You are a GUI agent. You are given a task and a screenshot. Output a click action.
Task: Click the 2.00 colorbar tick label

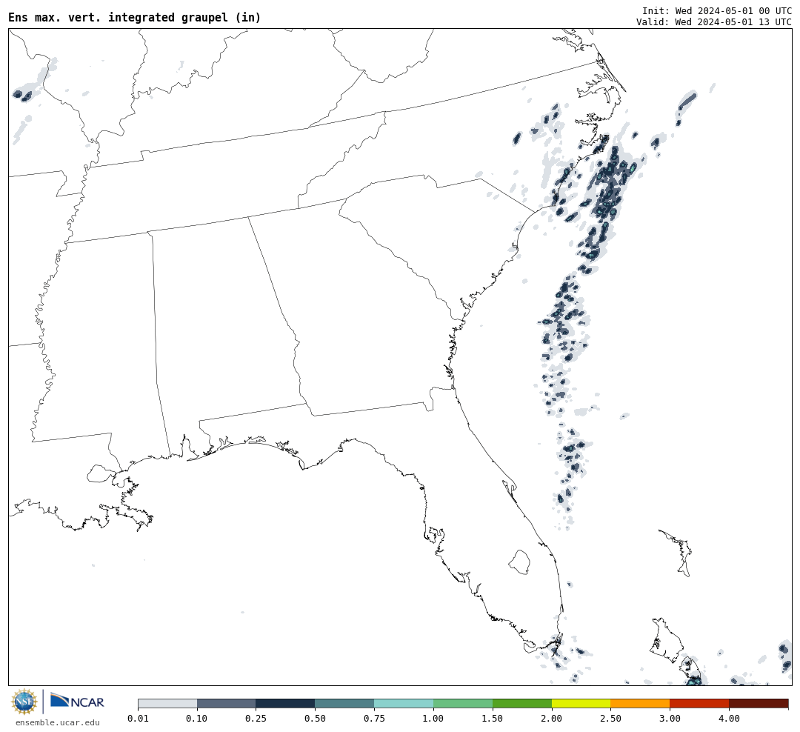(x=552, y=719)
